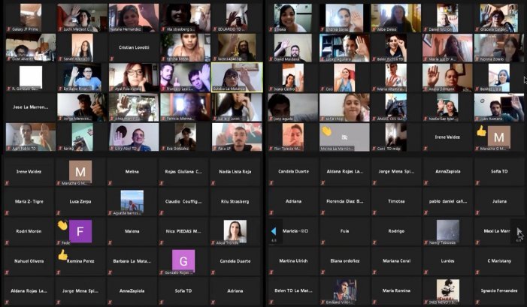Click David Maidana's video feed
Viewport: 527px width, 307px height.
tap(292, 47)
